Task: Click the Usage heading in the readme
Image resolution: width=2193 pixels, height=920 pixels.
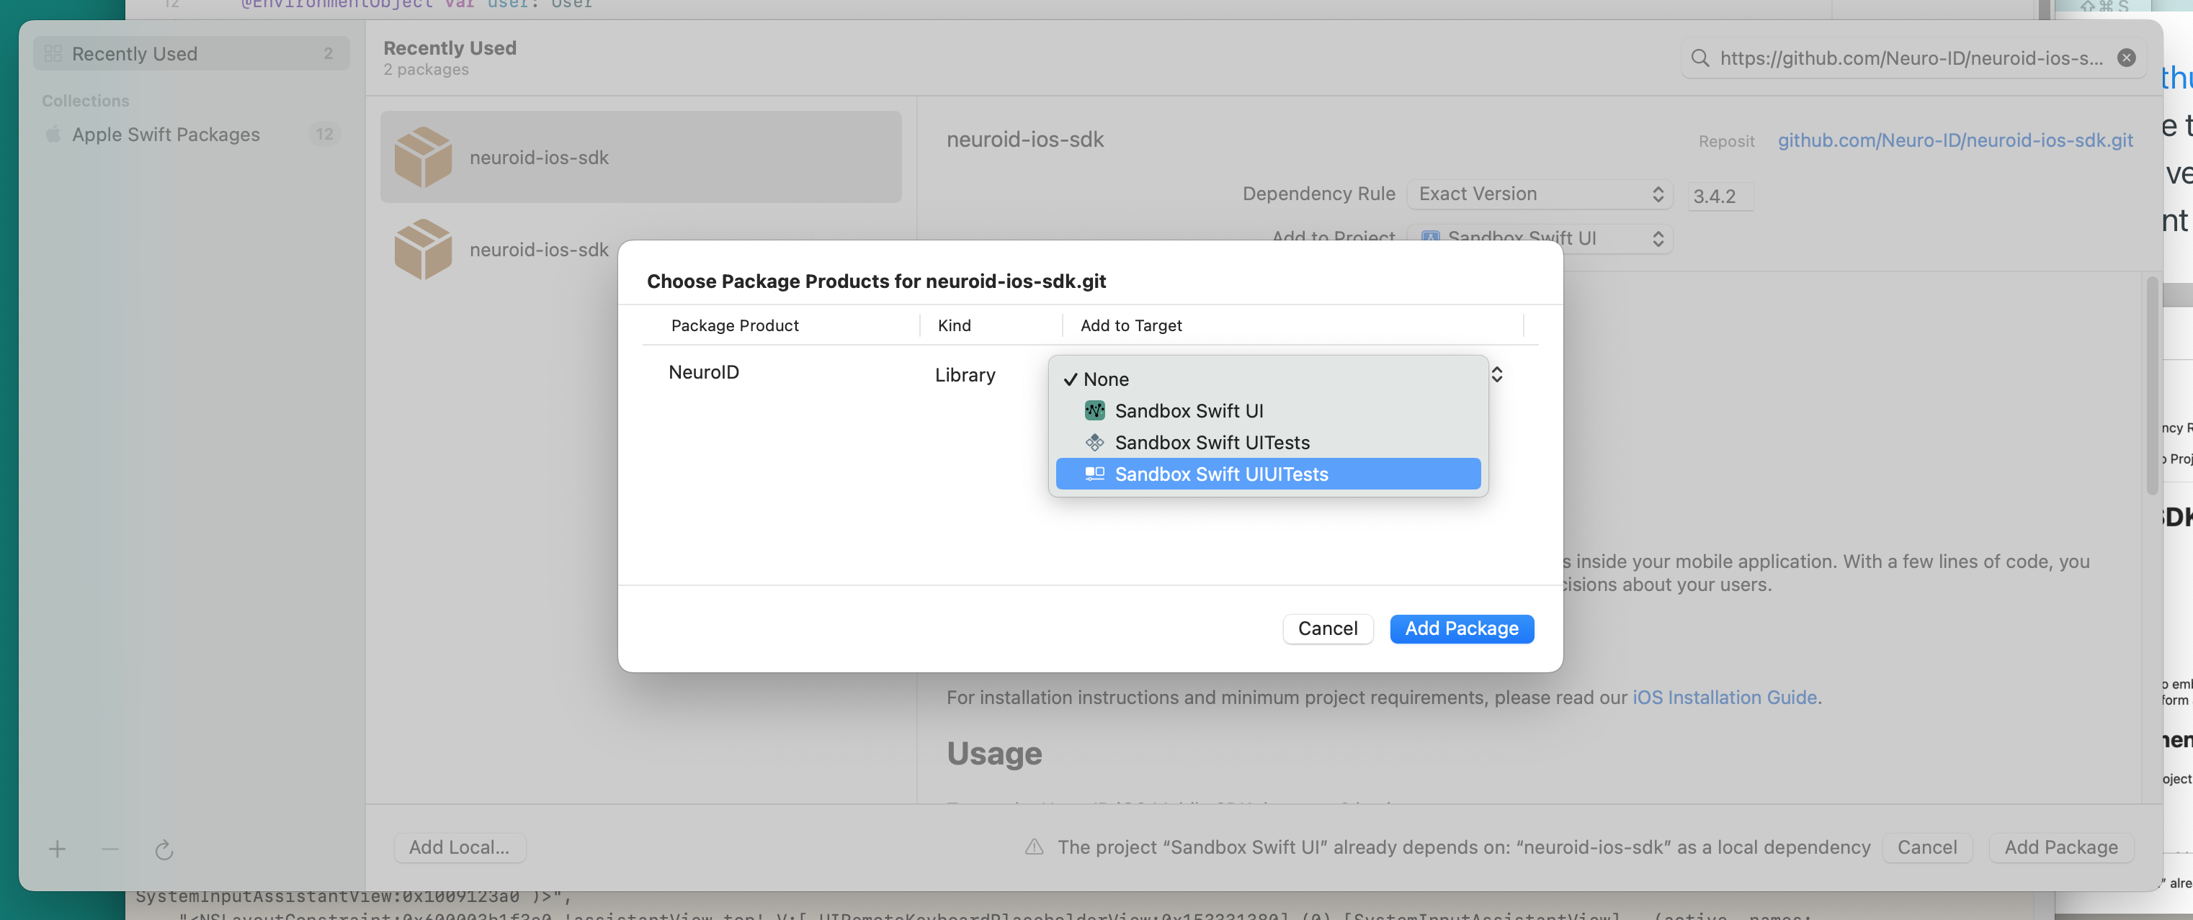Action: point(993,753)
